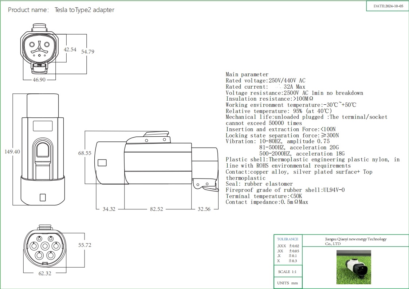The width and height of the screenshot is (409, 289).
Task: Click the tall top view adapter drawing
Action: point(43,149)
